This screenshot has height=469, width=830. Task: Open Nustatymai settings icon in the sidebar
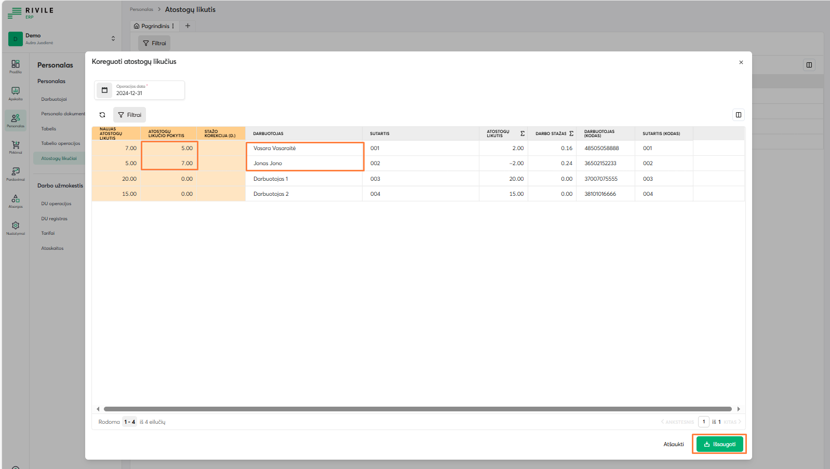(16, 228)
